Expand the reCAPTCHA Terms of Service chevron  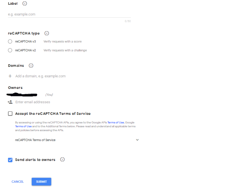pos(137,140)
